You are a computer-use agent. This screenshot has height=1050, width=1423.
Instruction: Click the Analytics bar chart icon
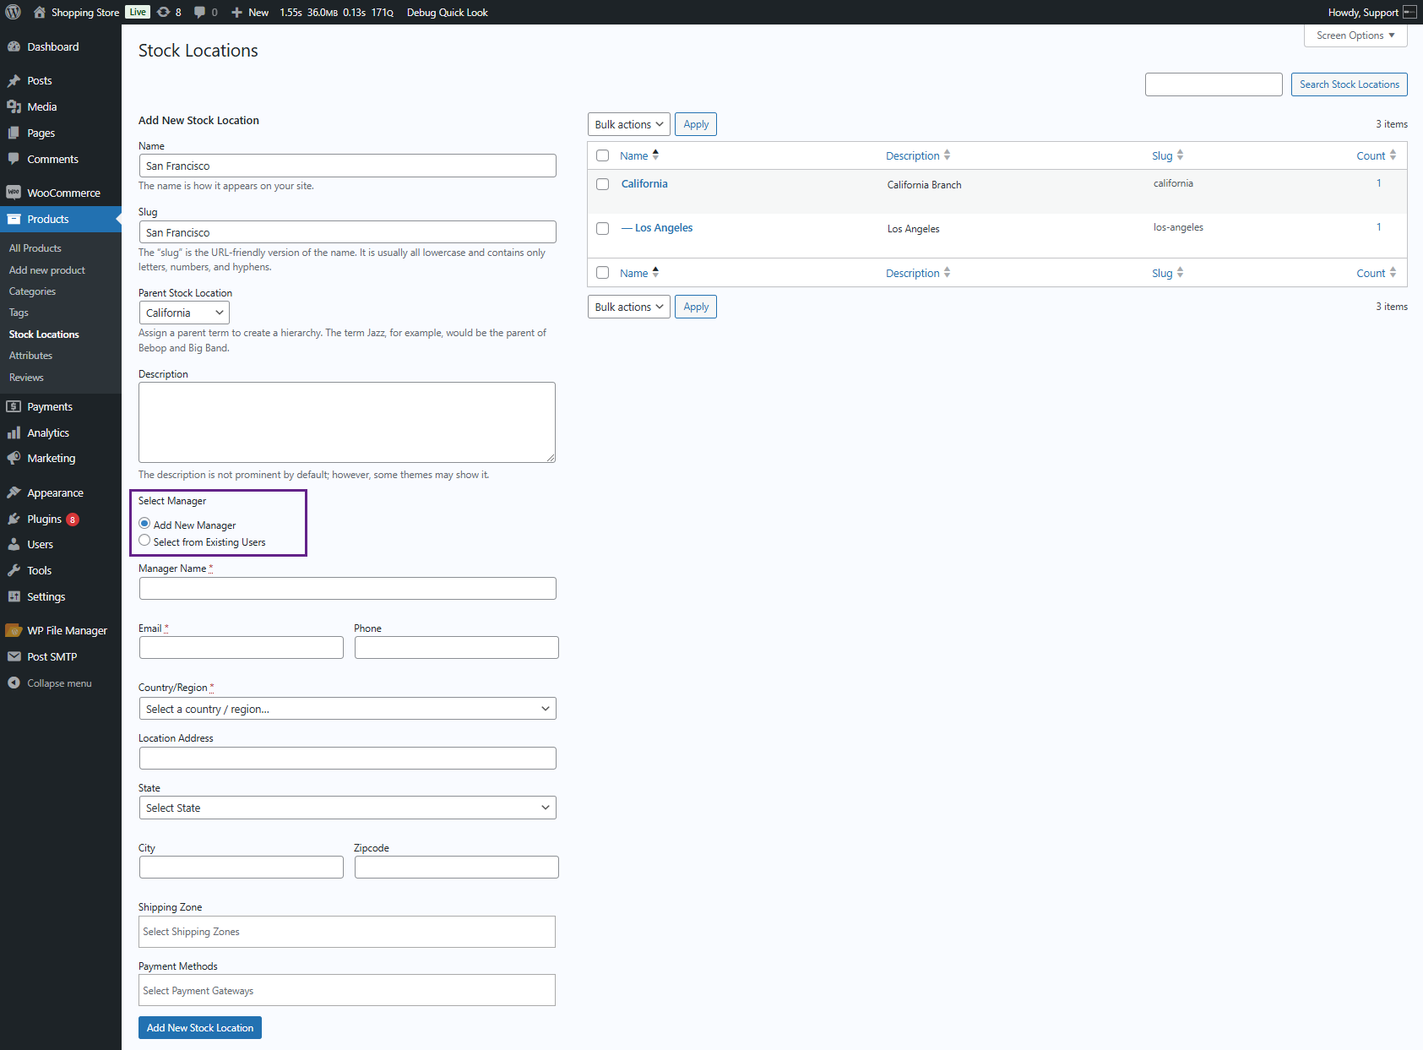14,433
